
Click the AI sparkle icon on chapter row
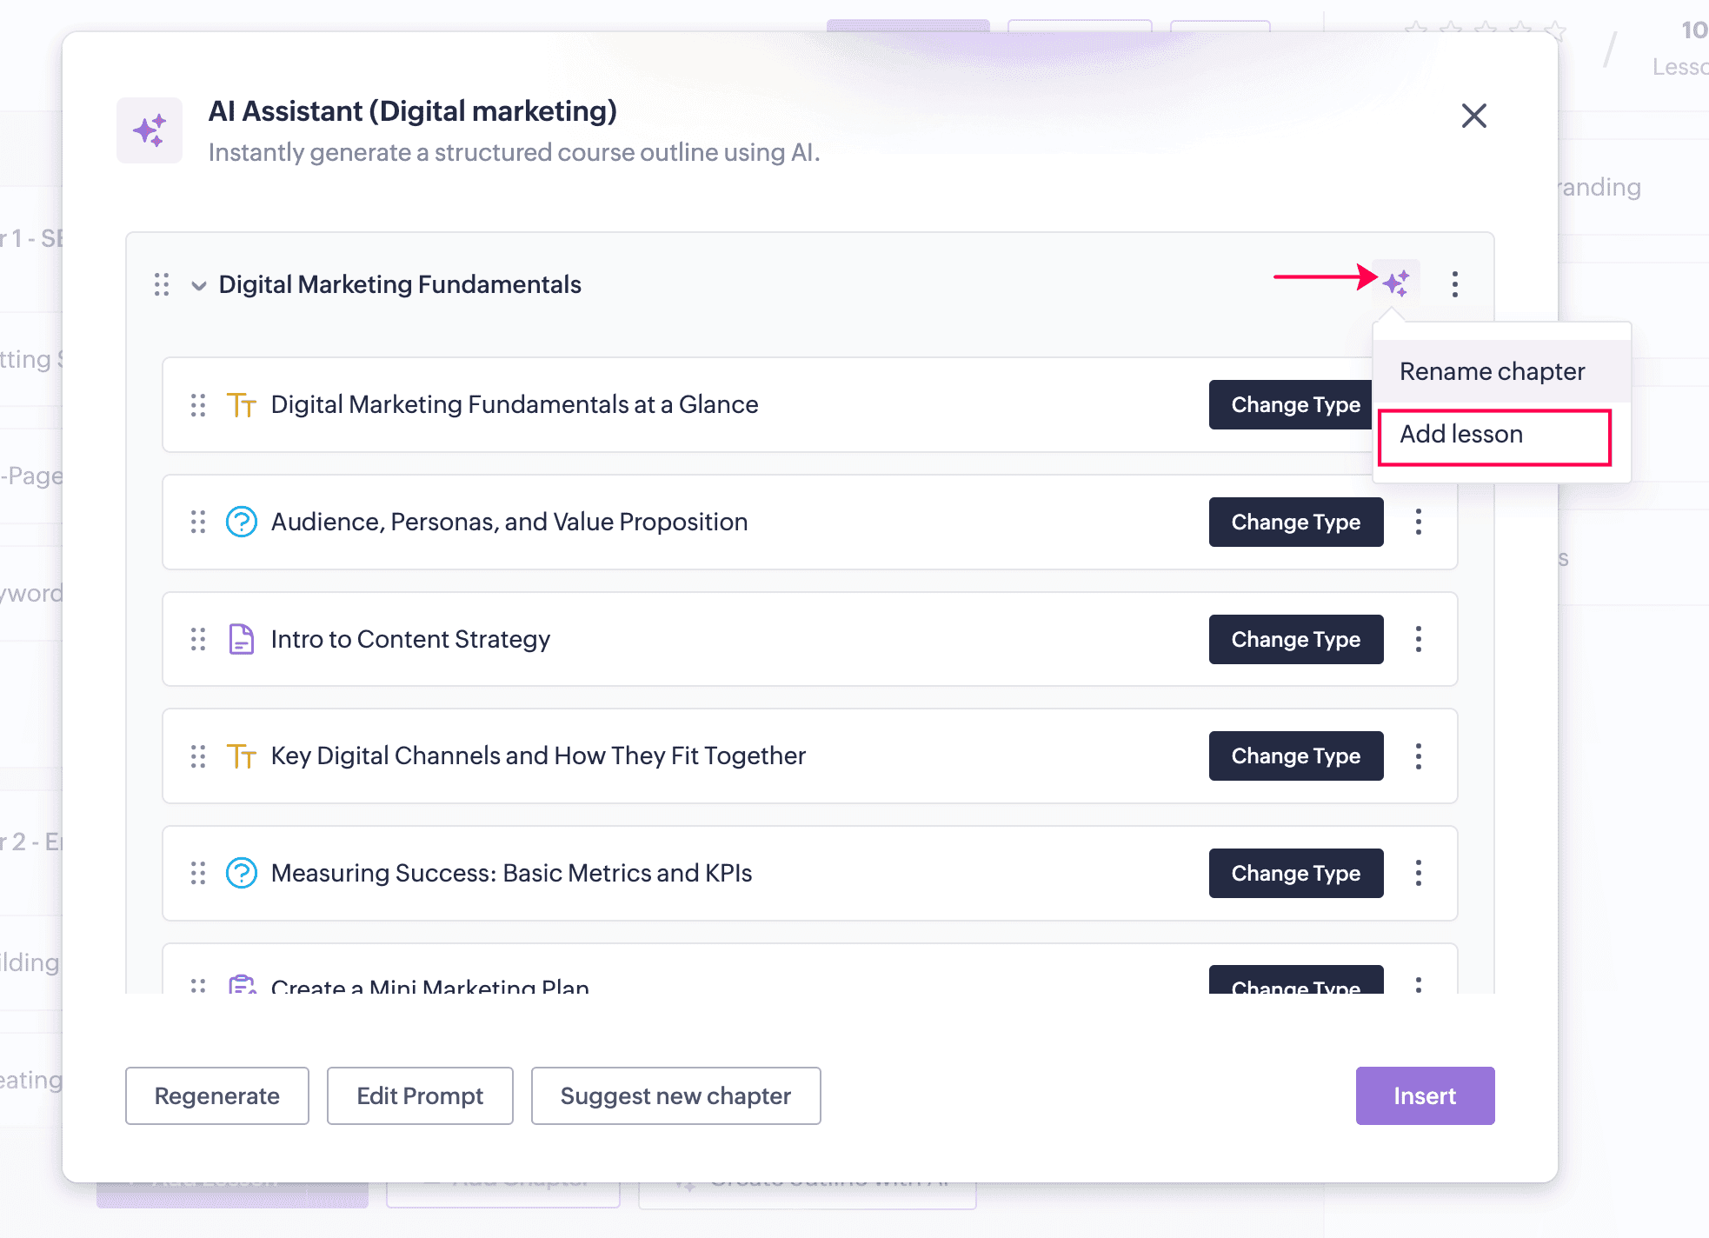tap(1396, 283)
